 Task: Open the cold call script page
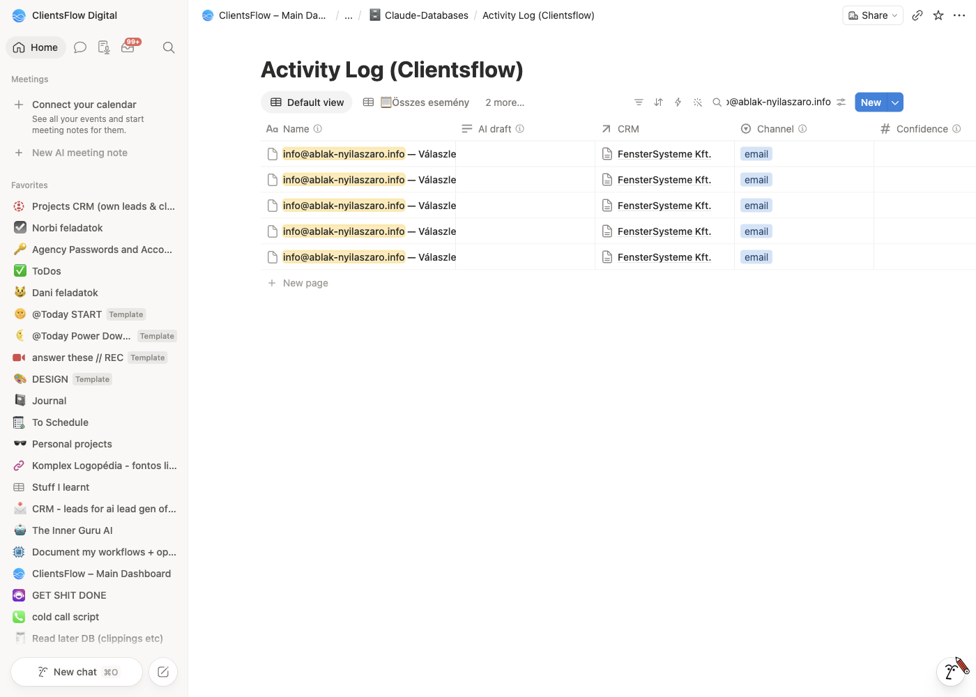coord(94,617)
